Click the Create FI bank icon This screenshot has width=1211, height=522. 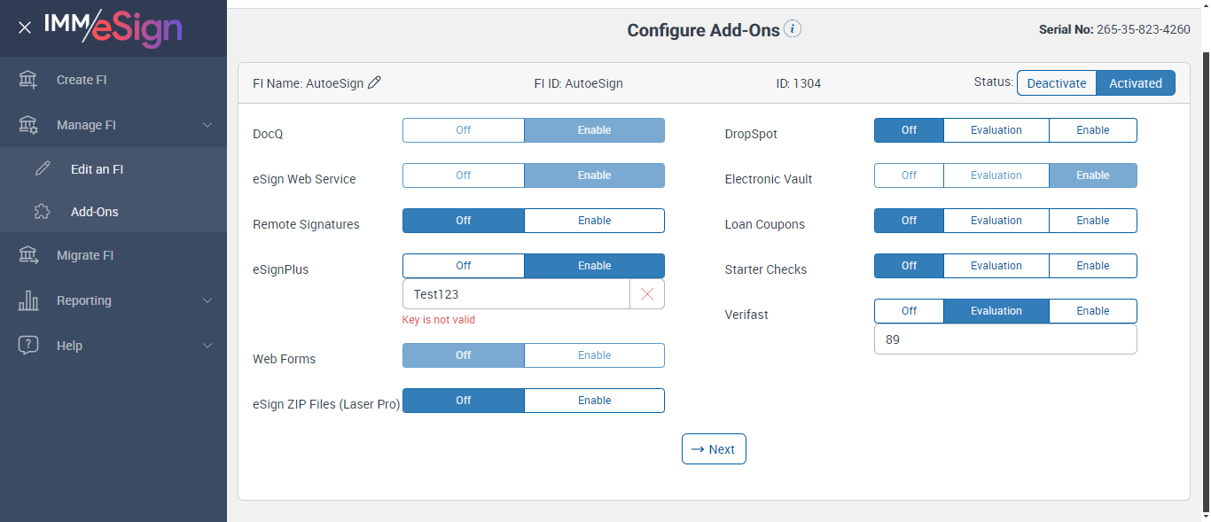28,80
